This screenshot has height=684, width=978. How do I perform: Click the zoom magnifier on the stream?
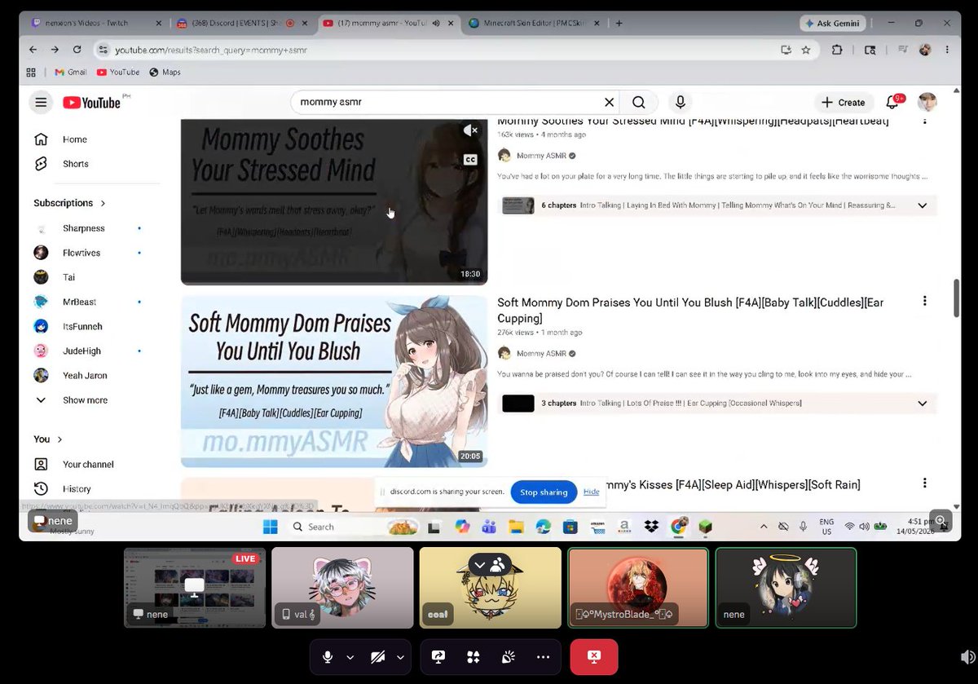(x=941, y=520)
